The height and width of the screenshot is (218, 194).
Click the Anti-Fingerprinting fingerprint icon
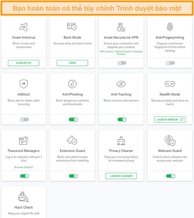[x=170, y=27]
